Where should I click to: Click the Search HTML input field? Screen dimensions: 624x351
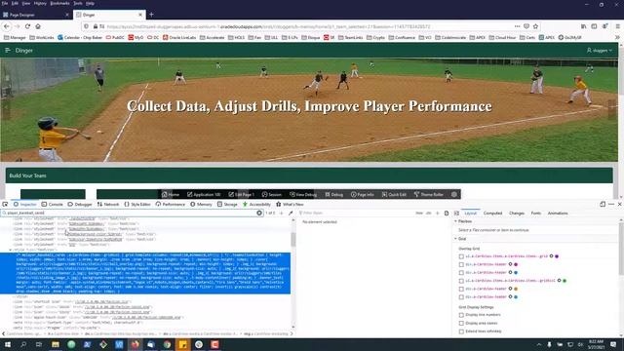(x=132, y=213)
